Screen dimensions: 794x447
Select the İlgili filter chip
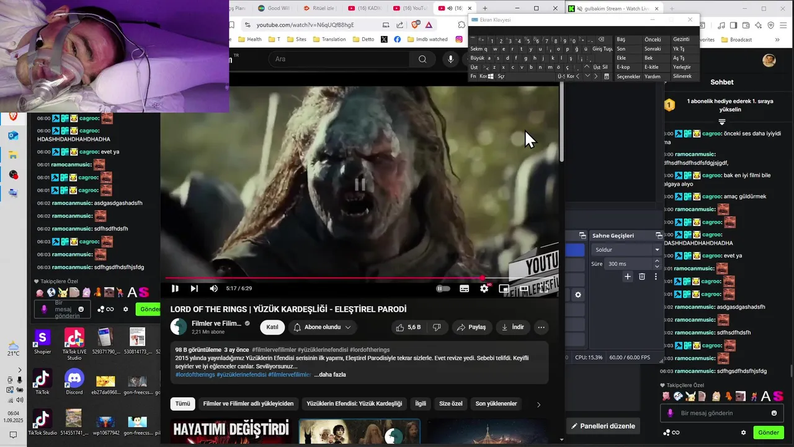pyautogui.click(x=421, y=404)
